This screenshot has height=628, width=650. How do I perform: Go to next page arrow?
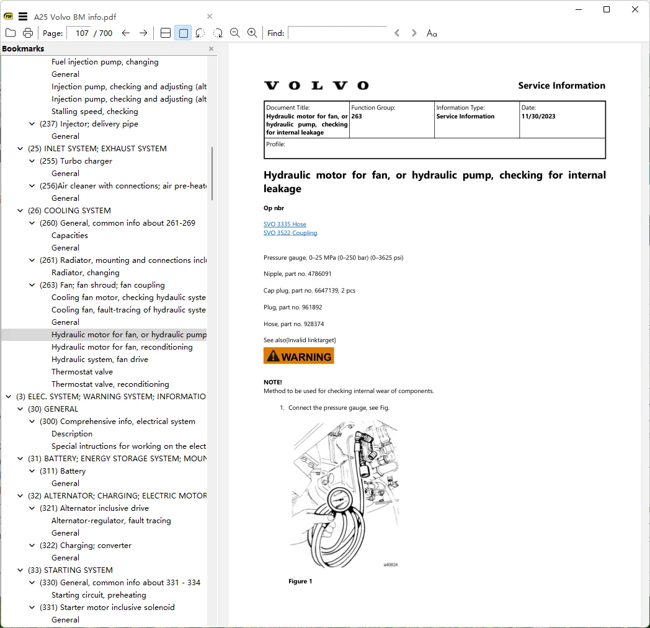click(143, 33)
